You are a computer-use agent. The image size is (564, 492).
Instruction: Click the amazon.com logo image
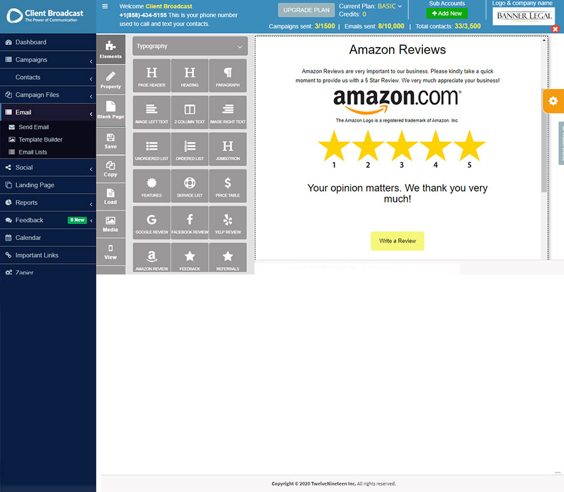click(397, 101)
